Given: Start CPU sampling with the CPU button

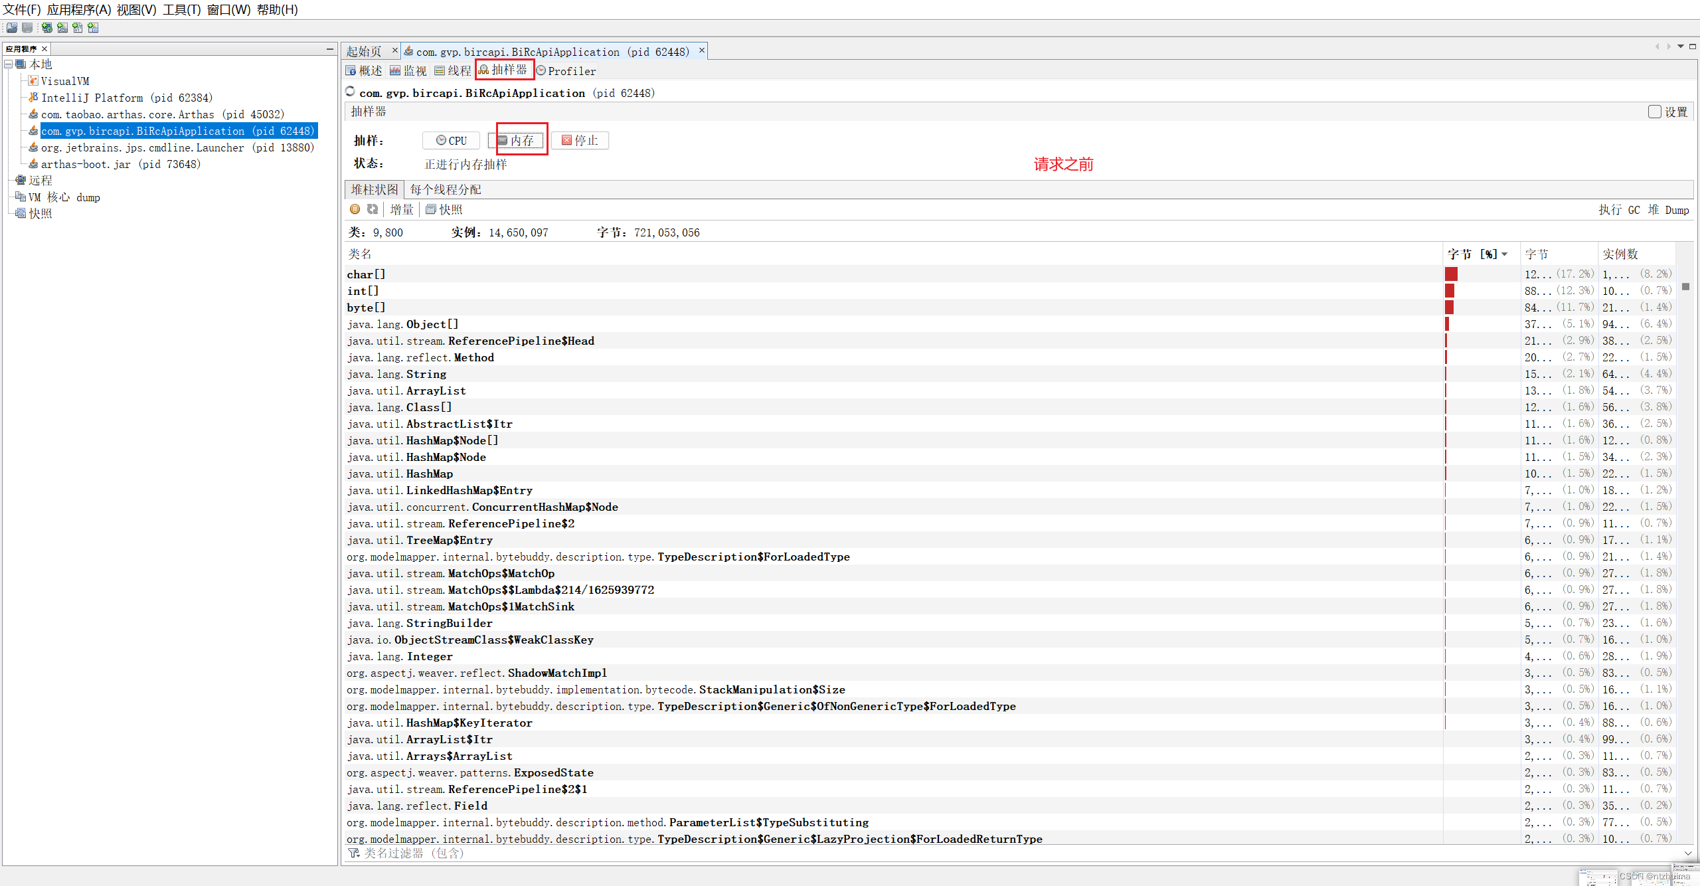Looking at the screenshot, I should pyautogui.click(x=451, y=140).
